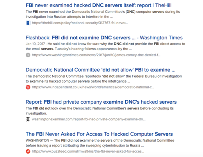
Task: Click the Independent result snippet about intelligence
Action: (x=104, y=79)
